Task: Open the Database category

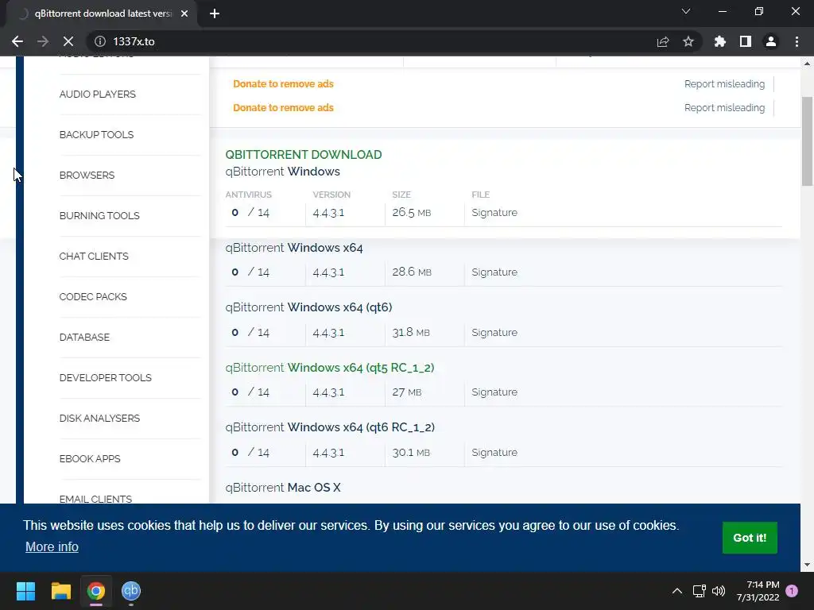Action: coord(84,337)
